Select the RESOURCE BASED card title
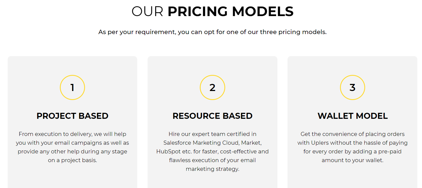 212,116
